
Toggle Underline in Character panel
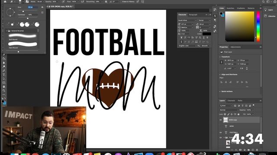(x=204, y=37)
